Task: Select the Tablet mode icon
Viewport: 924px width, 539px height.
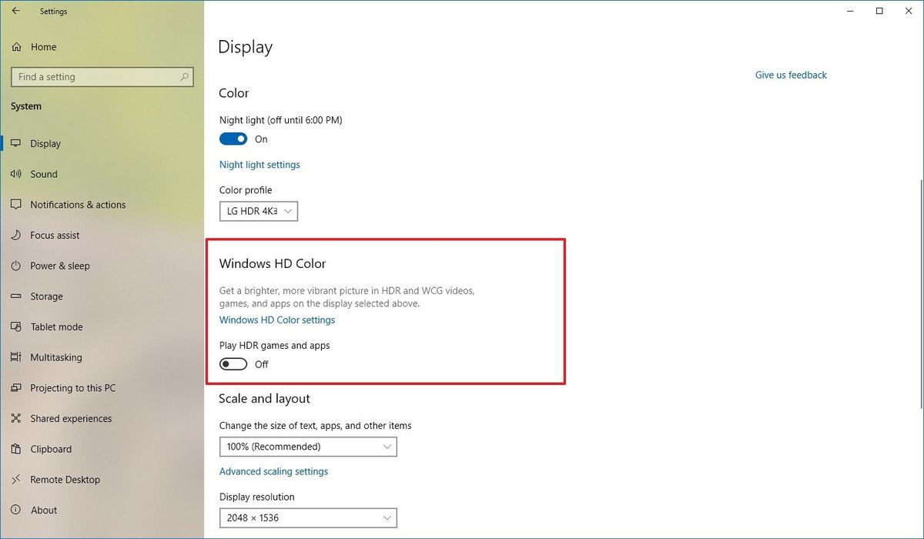Action: tap(17, 326)
